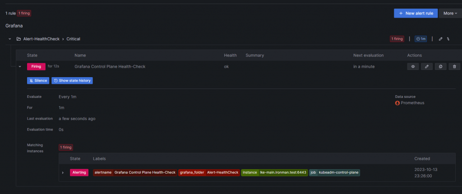Click the Firing state badge
This screenshot has width=462, height=194.
click(x=36, y=67)
